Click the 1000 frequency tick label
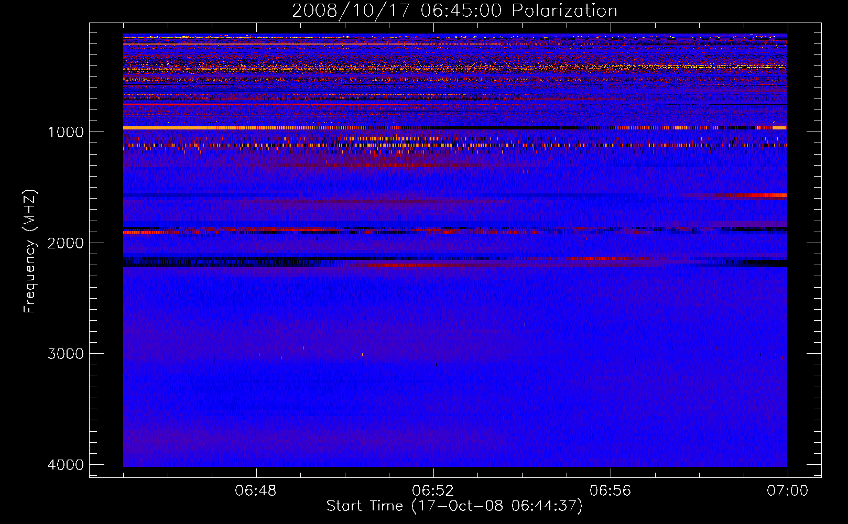 coord(66,132)
